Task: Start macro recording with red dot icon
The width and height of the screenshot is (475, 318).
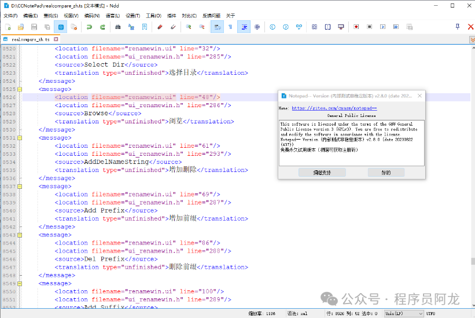Action: (356, 27)
